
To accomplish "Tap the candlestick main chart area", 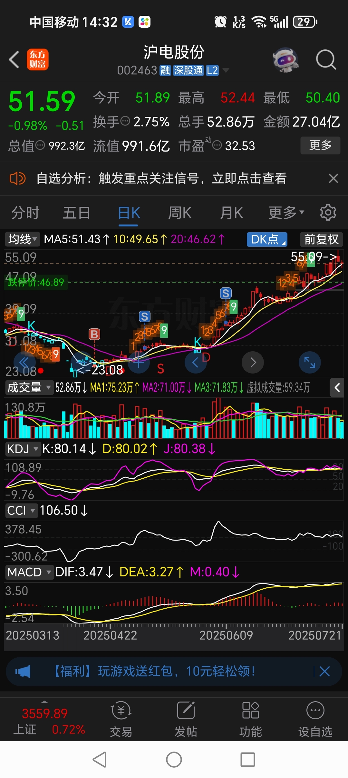I will [174, 313].
